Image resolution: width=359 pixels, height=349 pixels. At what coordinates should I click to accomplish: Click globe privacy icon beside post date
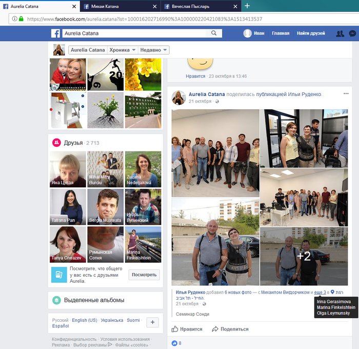pos(217,102)
